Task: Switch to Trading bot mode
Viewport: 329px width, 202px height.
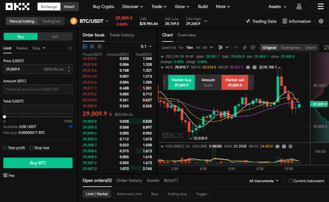Action: click(x=51, y=21)
